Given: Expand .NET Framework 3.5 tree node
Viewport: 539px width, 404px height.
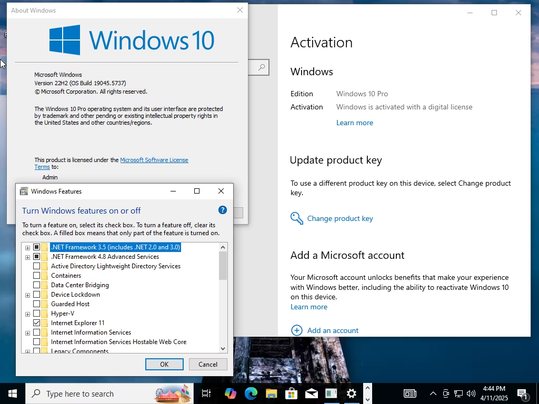Looking at the screenshot, I should [27, 247].
